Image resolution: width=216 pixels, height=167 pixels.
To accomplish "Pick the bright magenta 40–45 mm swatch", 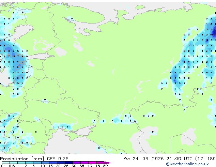I will pos(92,163).
